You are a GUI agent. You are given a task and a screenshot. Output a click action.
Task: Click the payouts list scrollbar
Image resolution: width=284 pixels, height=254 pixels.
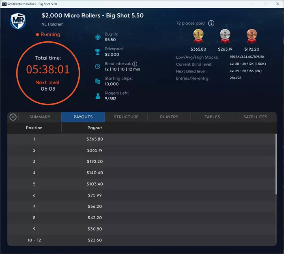(x=276, y=164)
